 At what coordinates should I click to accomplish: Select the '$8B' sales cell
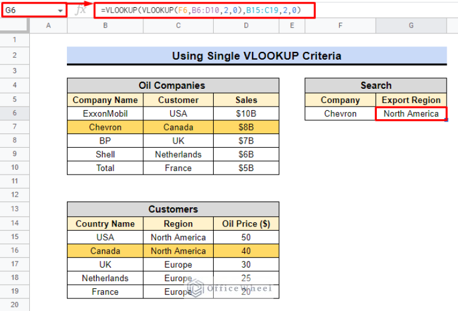pyautogui.click(x=246, y=127)
